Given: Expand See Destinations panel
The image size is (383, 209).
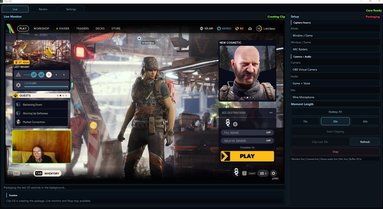Looking at the screenshot, I should [247, 112].
